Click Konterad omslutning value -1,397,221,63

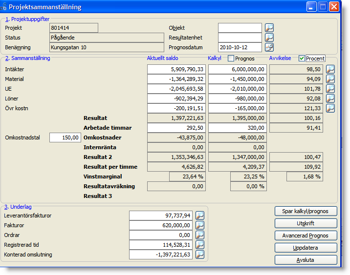click(x=161, y=255)
